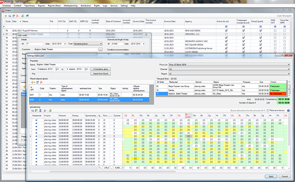This screenshot has height=182, width=295.
Task: Click the Name column header in Orders grid
Action: point(35,22)
